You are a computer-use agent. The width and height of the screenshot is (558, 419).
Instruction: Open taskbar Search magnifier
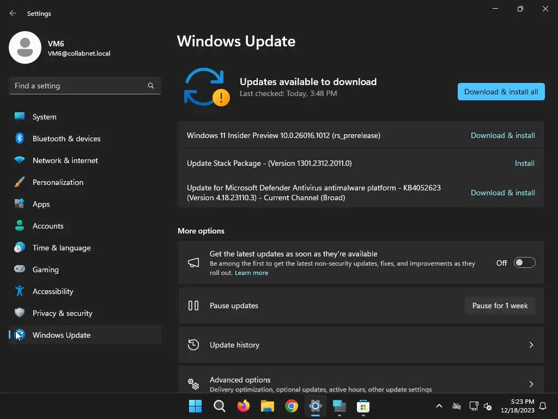pyautogui.click(x=219, y=406)
